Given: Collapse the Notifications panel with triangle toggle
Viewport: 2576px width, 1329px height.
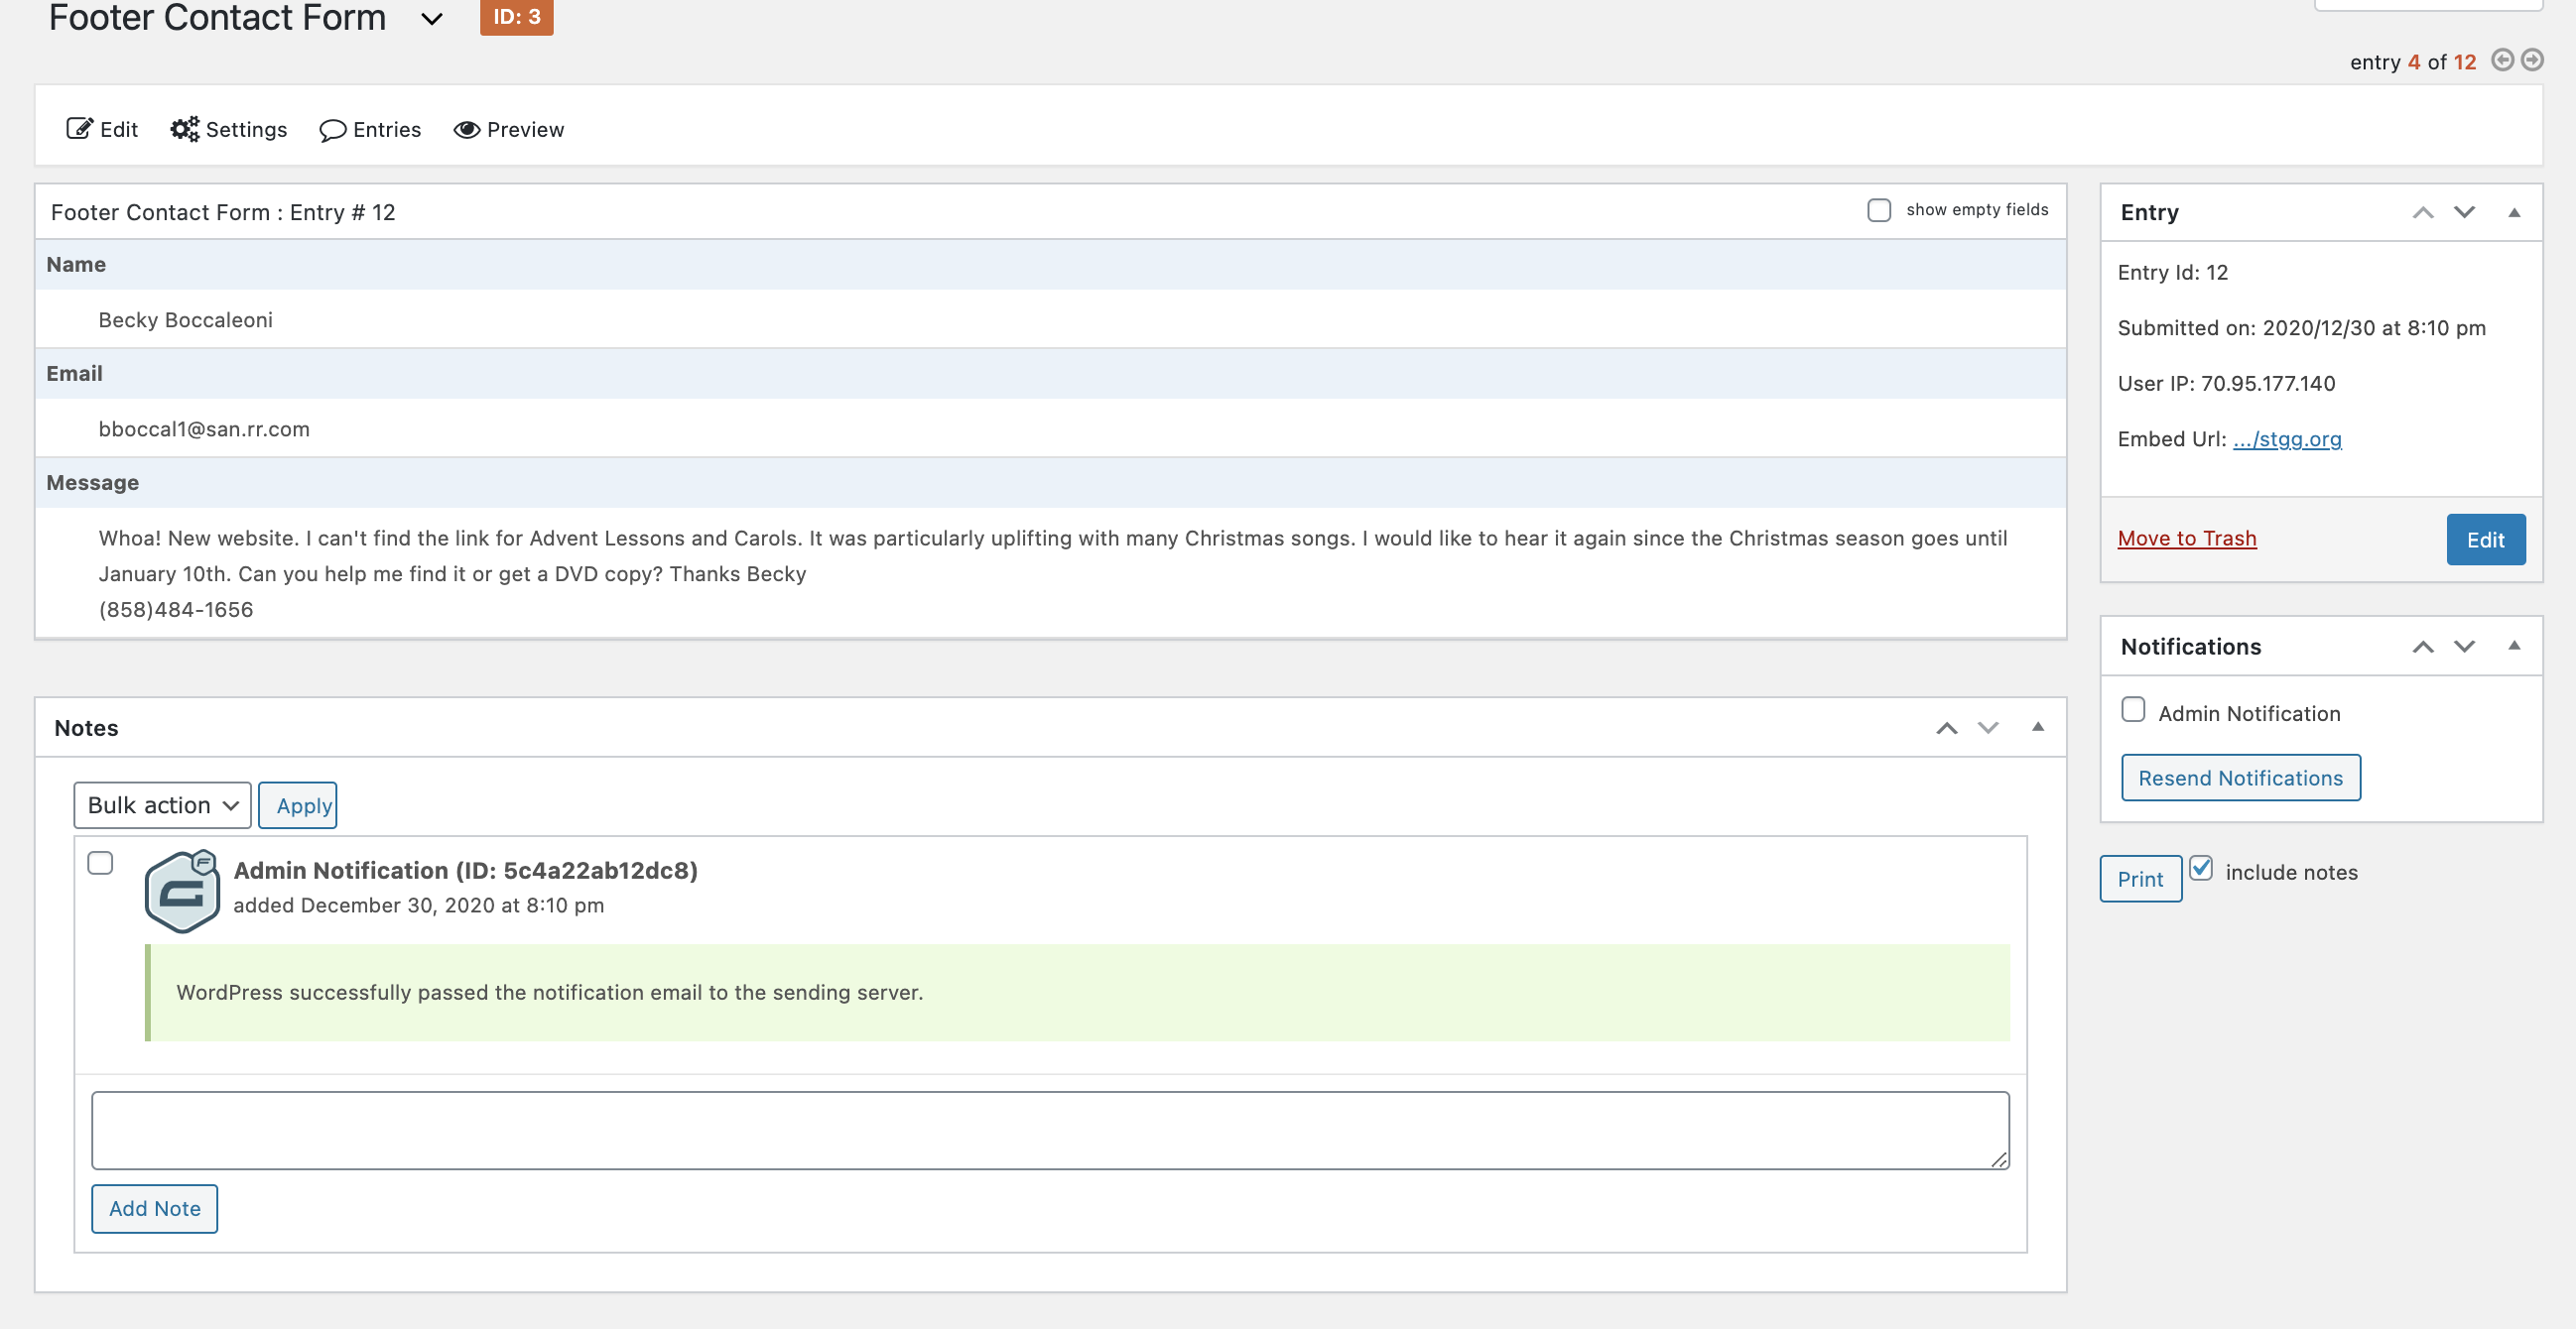Looking at the screenshot, I should pos(2513,646).
